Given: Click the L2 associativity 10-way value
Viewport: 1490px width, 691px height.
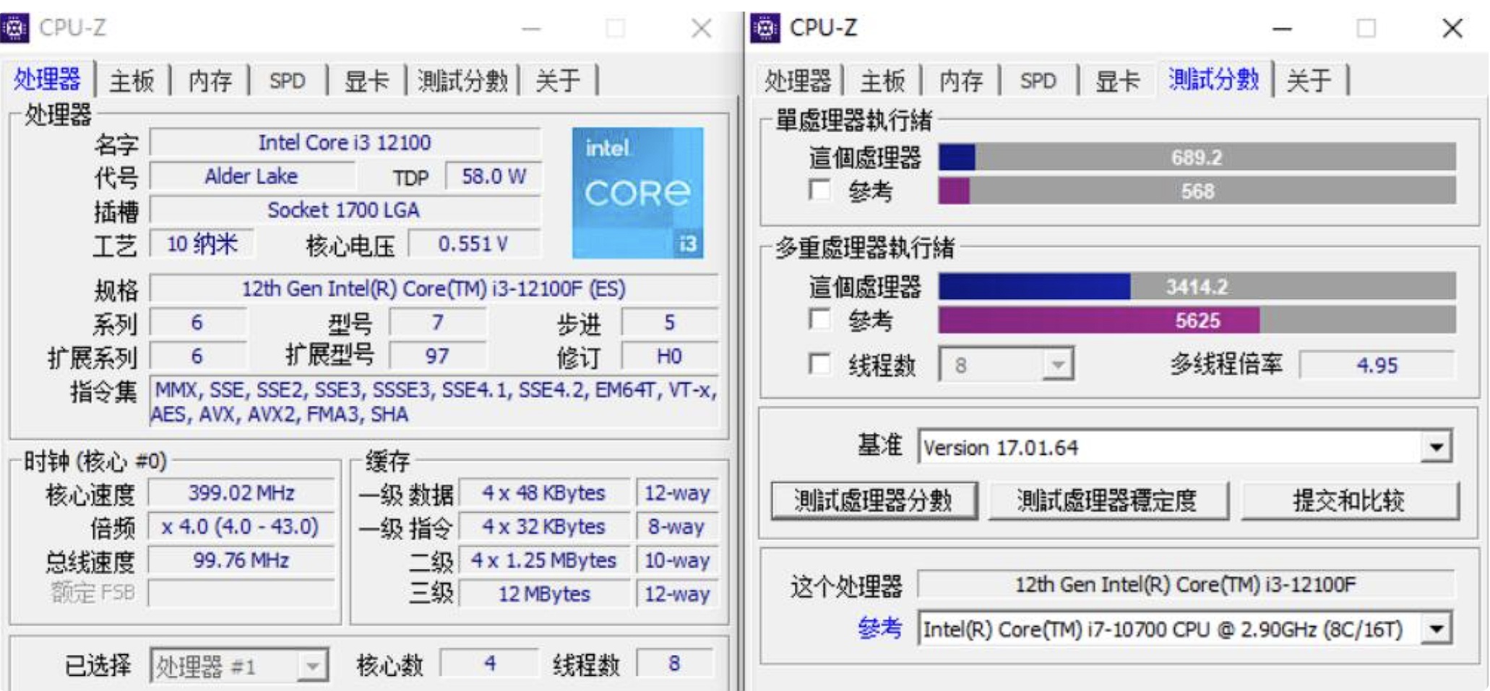Looking at the screenshot, I should [x=677, y=560].
